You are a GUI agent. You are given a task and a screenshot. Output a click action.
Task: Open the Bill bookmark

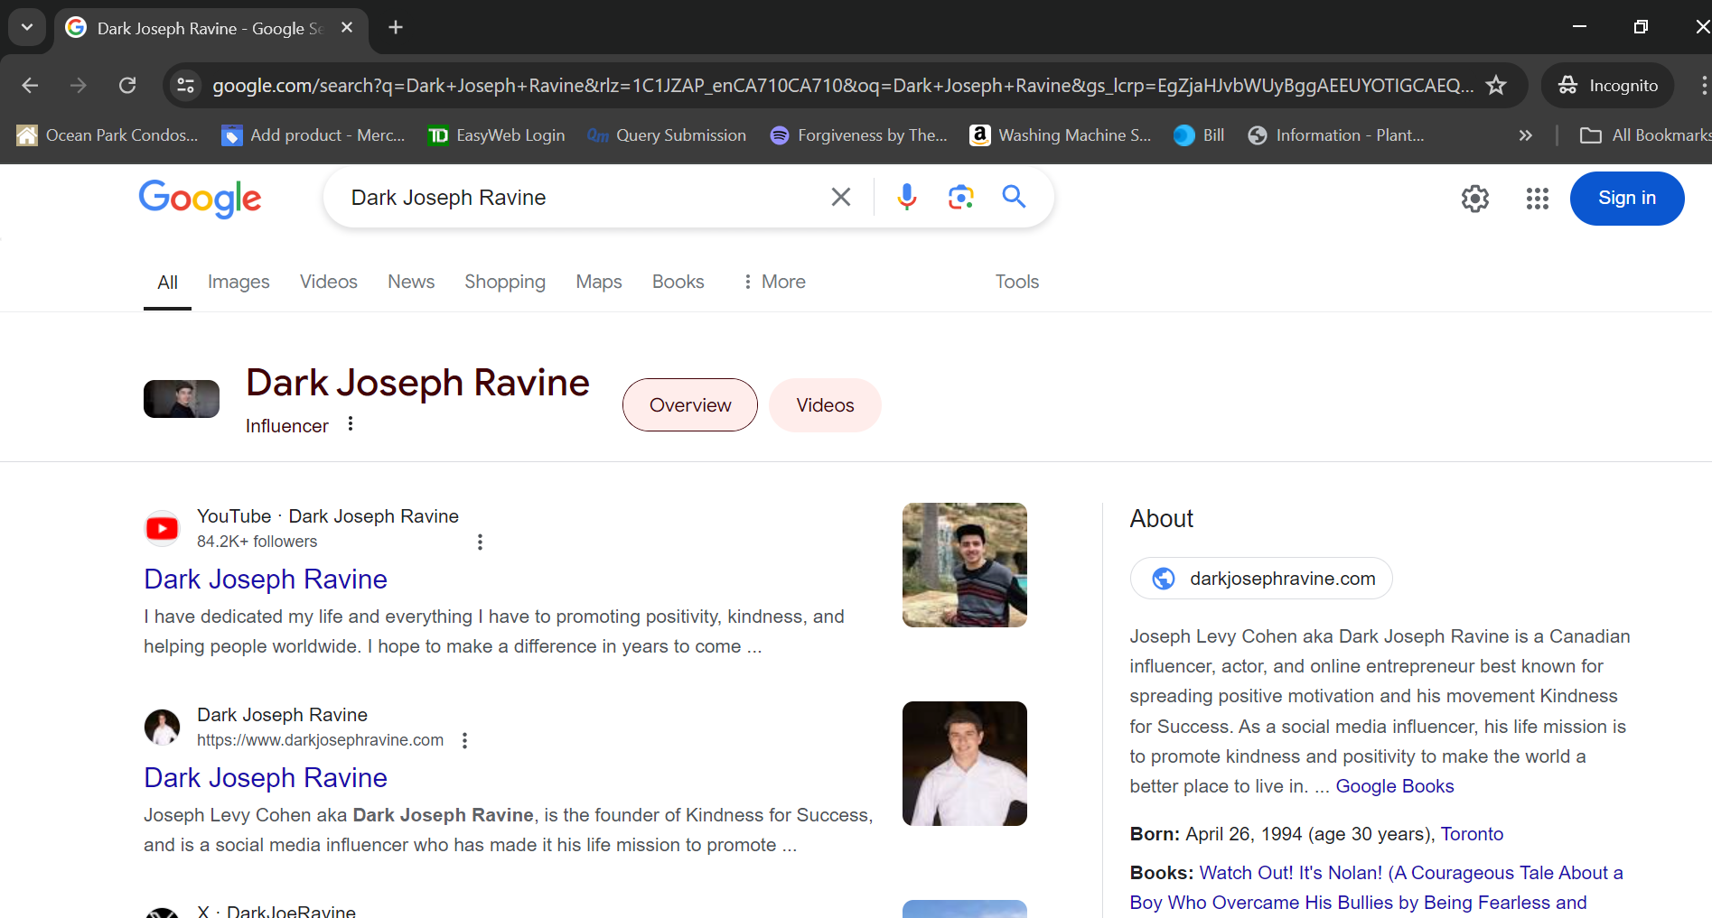[1199, 135]
